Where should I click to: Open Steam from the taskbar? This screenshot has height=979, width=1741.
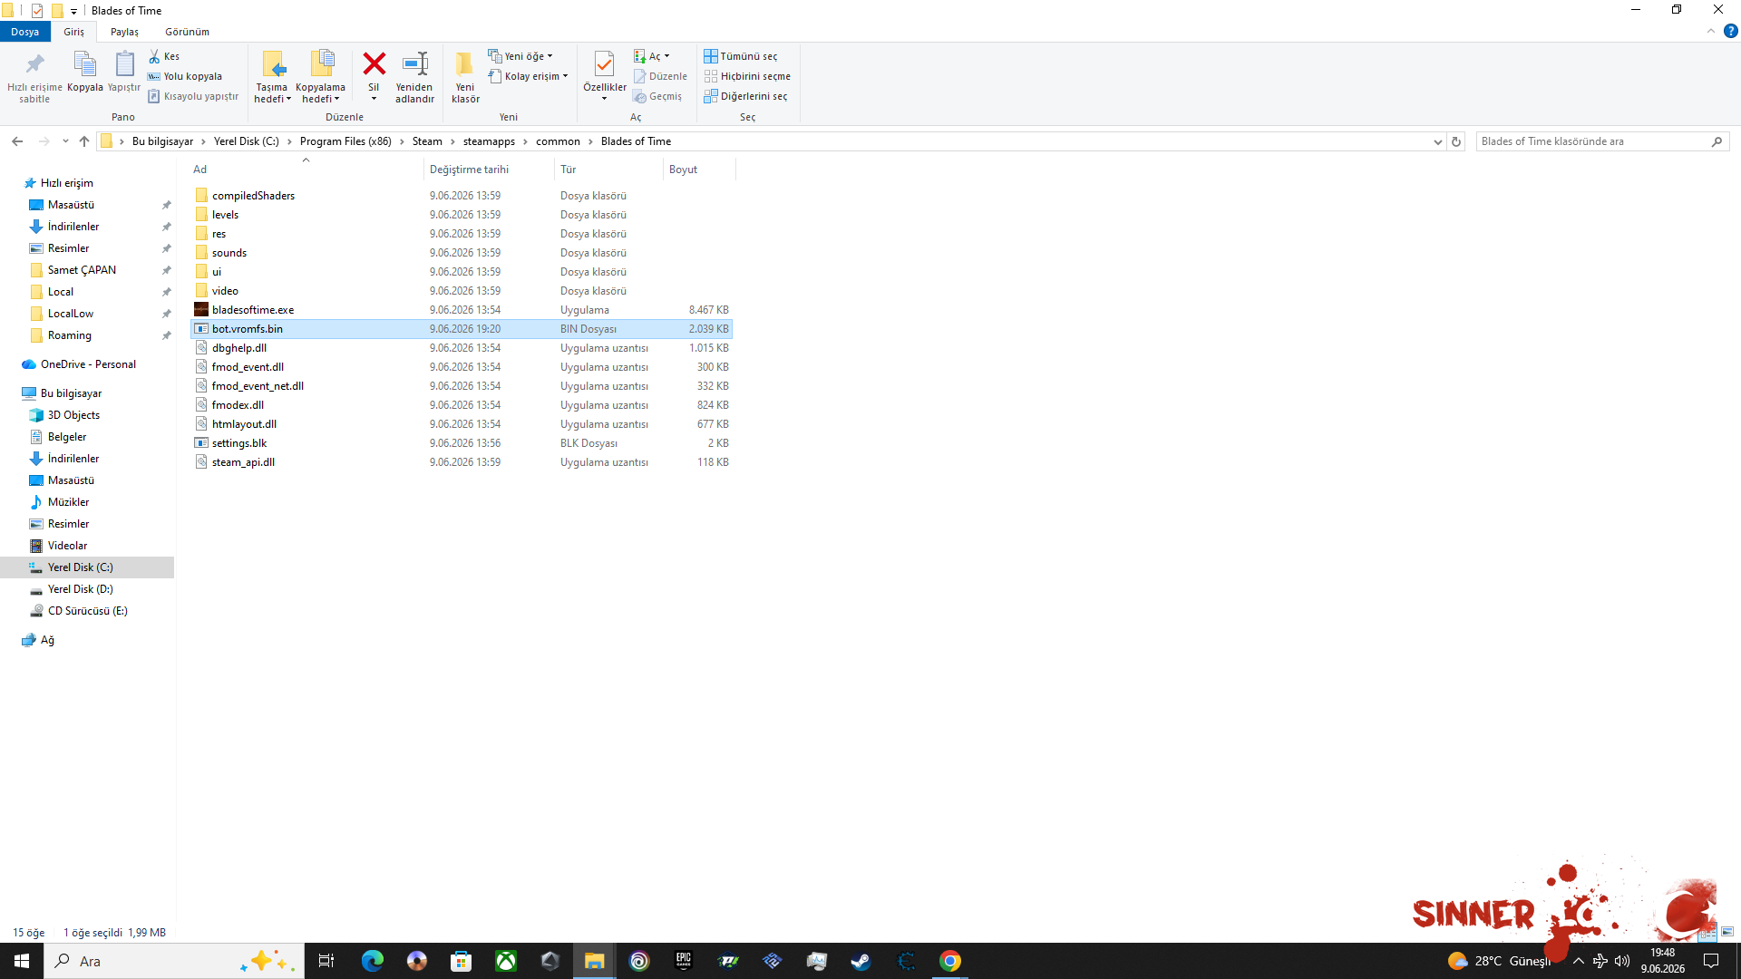tap(861, 961)
